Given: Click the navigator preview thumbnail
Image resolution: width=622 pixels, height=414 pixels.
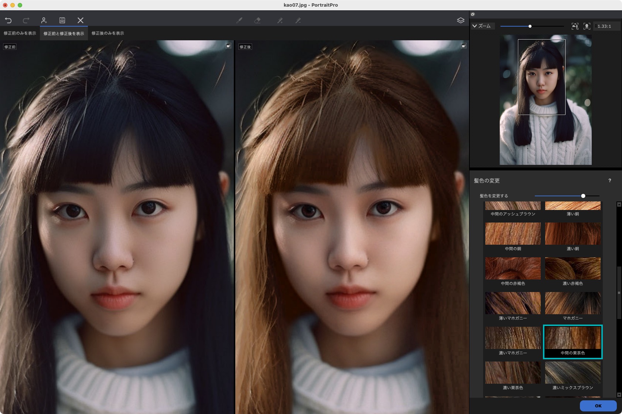Looking at the screenshot, I should point(545,100).
